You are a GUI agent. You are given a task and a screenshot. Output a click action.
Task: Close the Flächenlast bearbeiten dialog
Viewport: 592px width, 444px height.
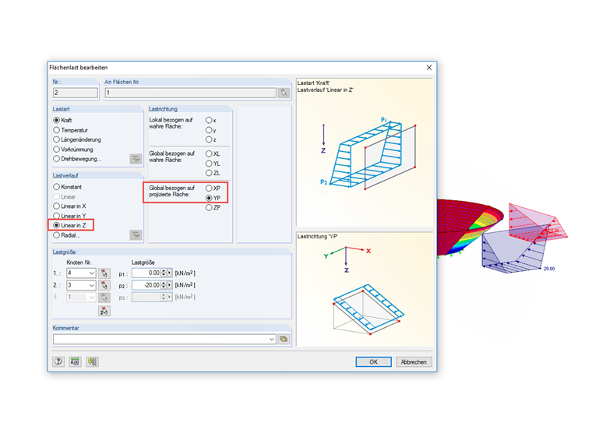coord(429,68)
